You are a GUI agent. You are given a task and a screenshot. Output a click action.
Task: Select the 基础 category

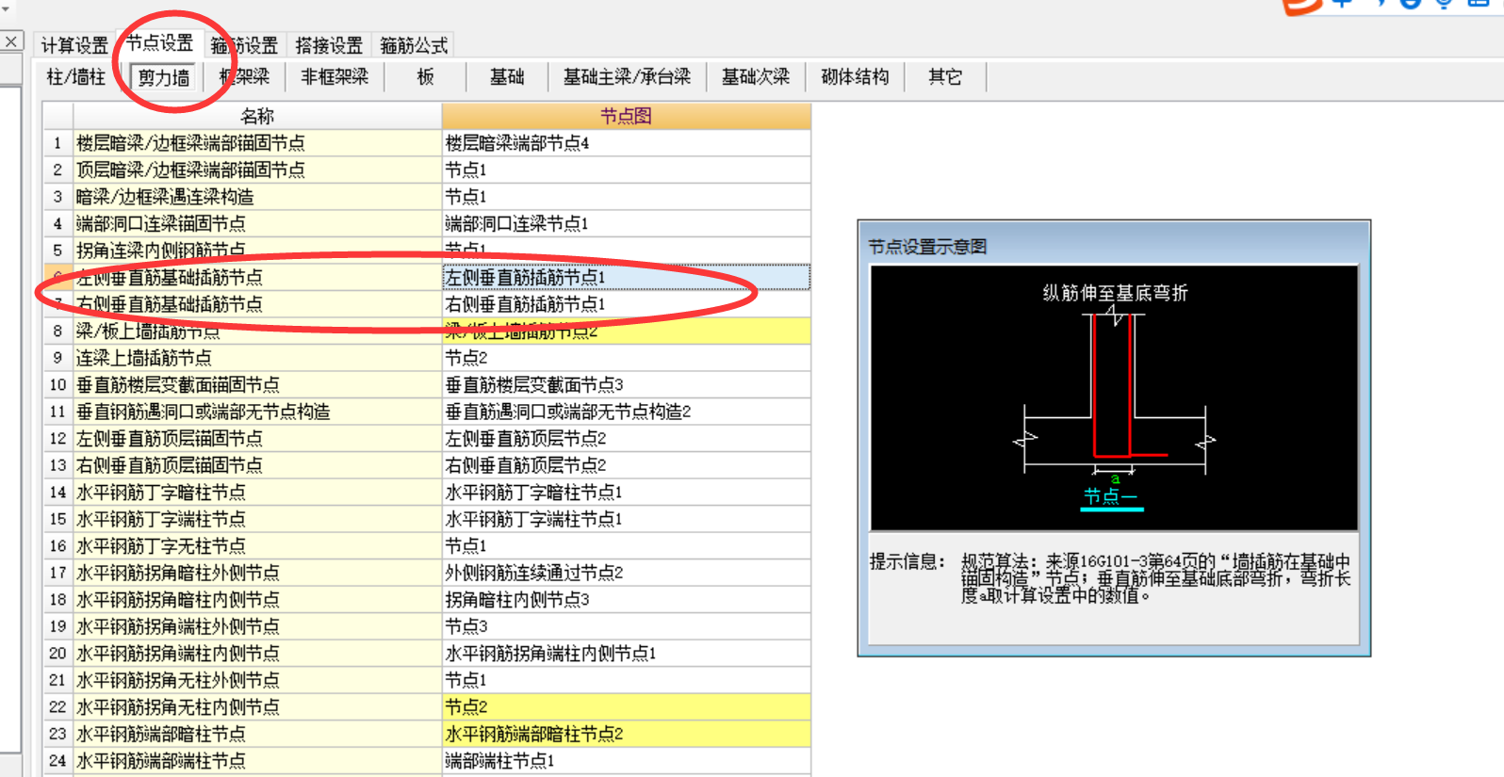point(507,77)
